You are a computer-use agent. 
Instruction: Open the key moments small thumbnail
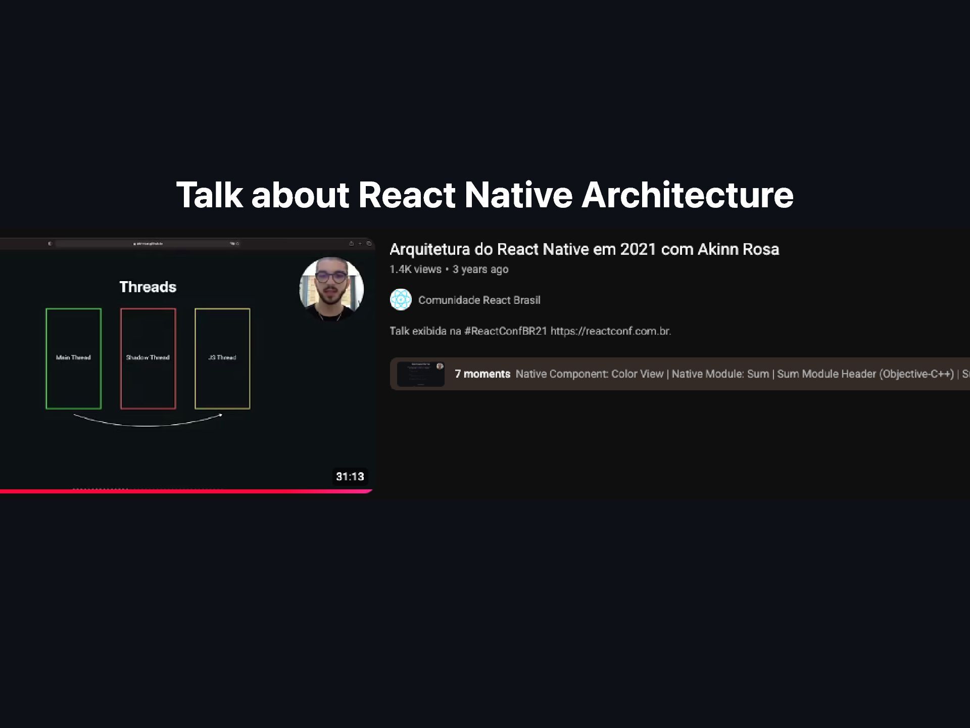click(x=420, y=374)
